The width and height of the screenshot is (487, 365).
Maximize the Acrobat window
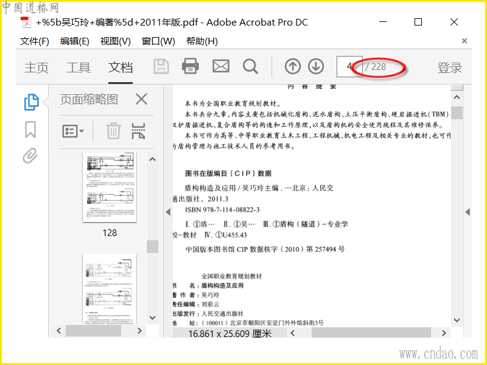tap(418, 22)
